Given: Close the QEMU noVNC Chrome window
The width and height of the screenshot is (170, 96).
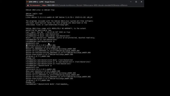Looking at the screenshot, I should 141,2.
